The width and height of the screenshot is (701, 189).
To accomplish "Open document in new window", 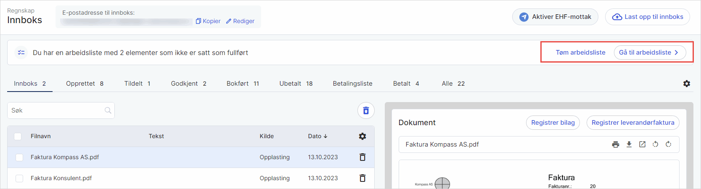I will pyautogui.click(x=642, y=144).
